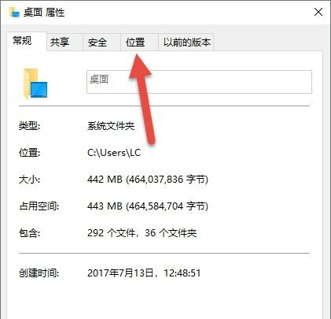The width and height of the screenshot is (331, 319).
Task: Click the 系统文件夹 type value
Action: click(x=111, y=126)
